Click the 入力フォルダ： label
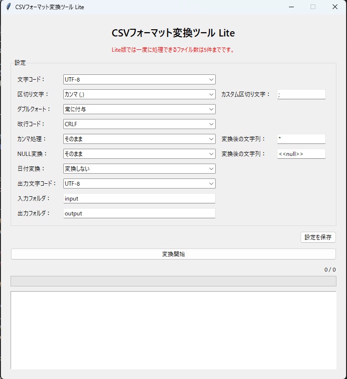This screenshot has height=379, width=347. pos(34,199)
